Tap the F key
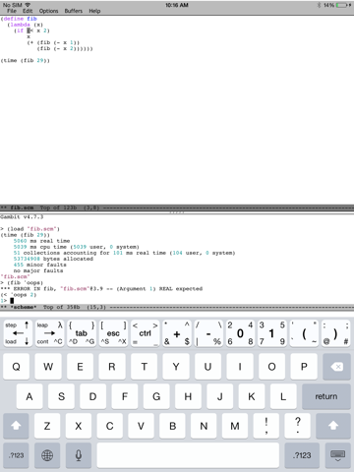Viewport: 354px width, 472px height. point(125,396)
